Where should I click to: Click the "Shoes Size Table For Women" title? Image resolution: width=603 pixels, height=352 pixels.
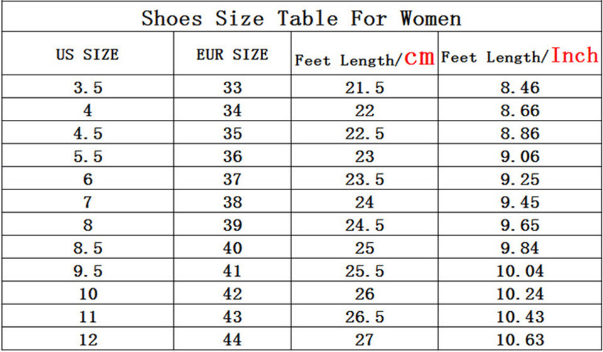pyautogui.click(x=301, y=18)
